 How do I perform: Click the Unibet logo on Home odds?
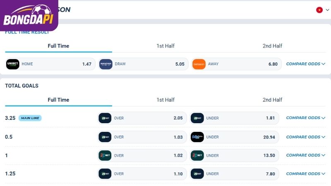pyautogui.click(x=13, y=64)
